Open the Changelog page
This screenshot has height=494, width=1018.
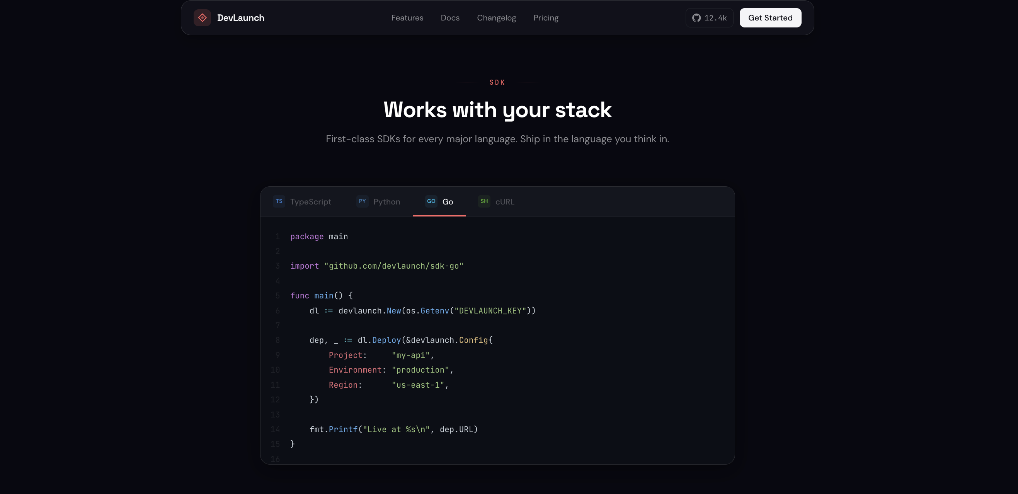pos(496,17)
